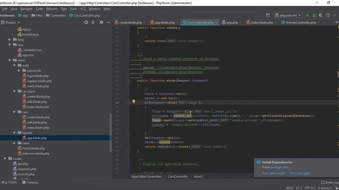
Task: Click CarsController in bottom breadcrumb
Action: 178,176
